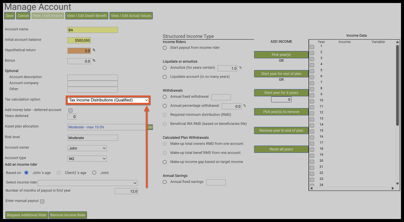This screenshot has height=222, width=404.
Task: Open the Account type dropdown showing NQ
Action: 87,159
